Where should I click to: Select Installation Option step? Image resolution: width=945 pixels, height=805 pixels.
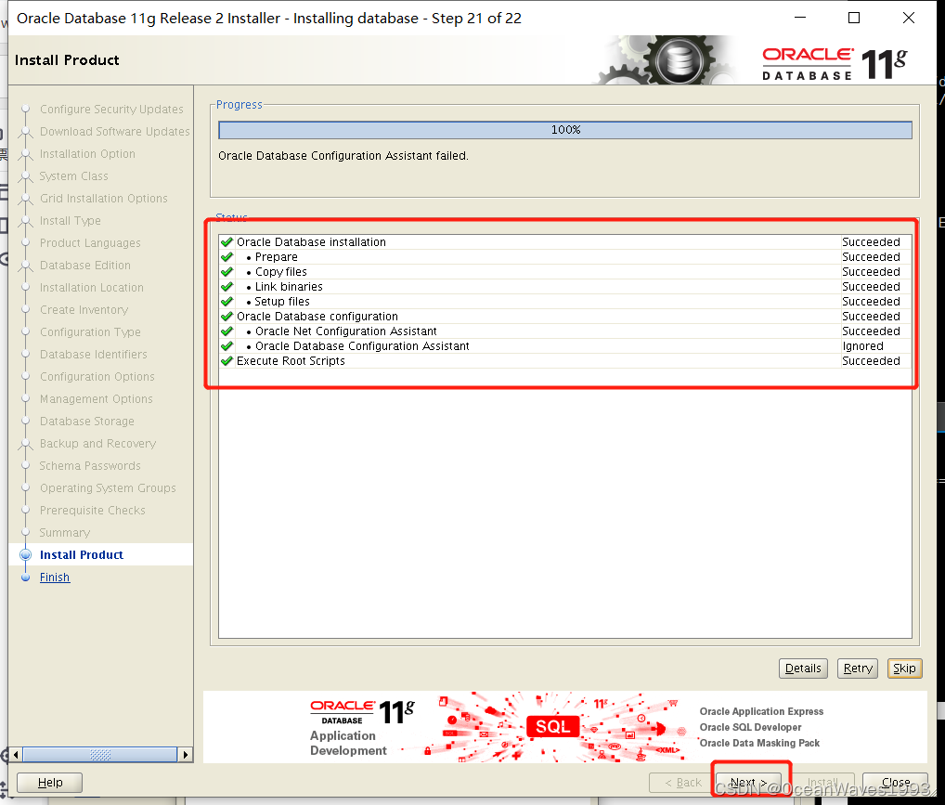(x=87, y=154)
